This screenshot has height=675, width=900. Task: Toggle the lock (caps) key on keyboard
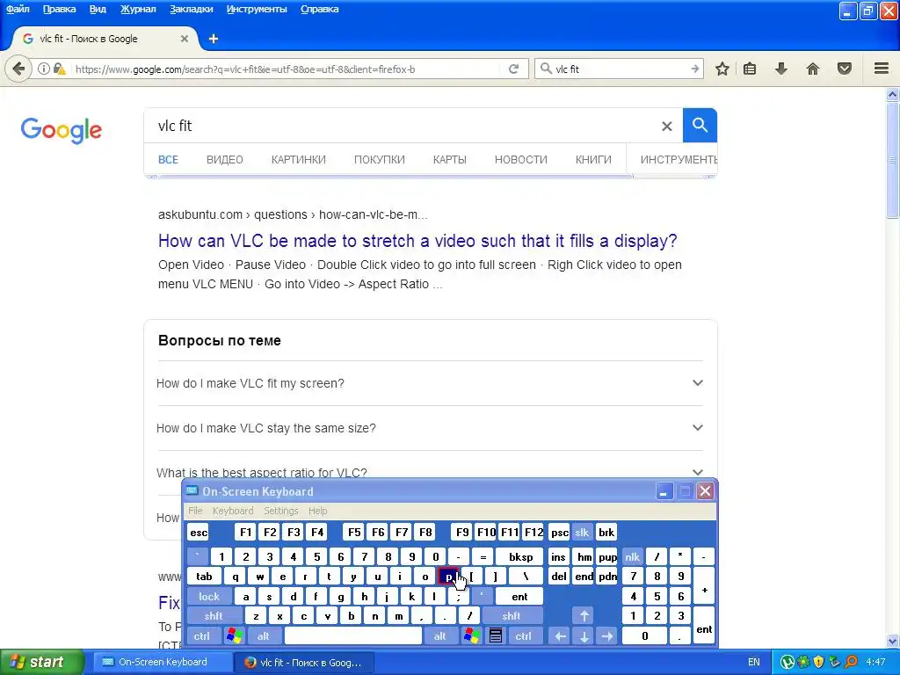click(x=209, y=597)
